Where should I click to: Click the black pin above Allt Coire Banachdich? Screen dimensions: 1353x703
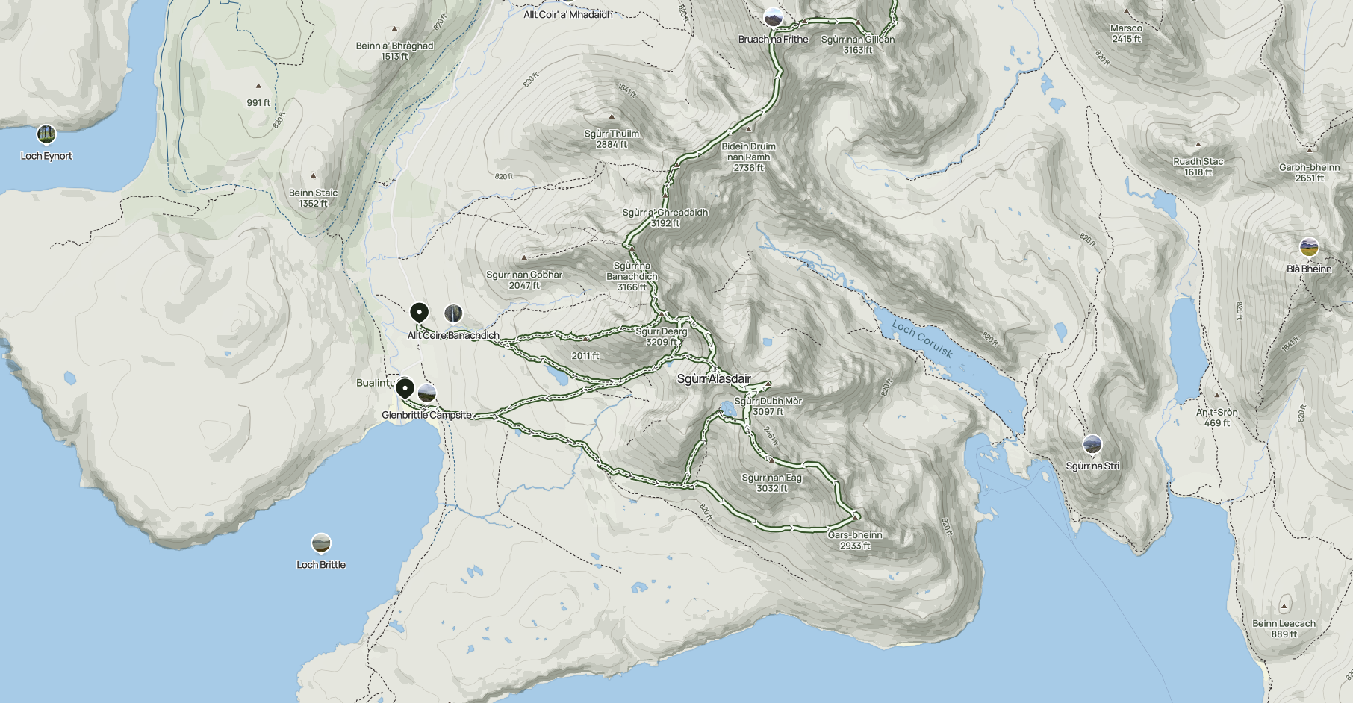pos(420,313)
